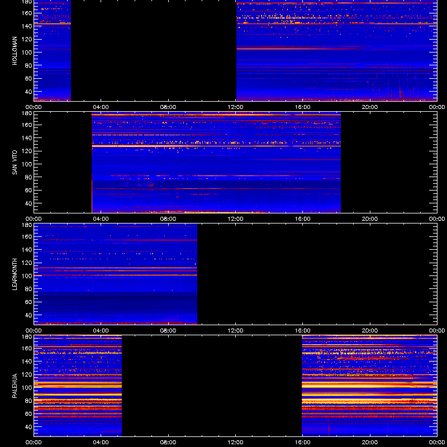Select the 80 tick on Palehua axis
This screenshot has width=447, height=447.
[29, 401]
